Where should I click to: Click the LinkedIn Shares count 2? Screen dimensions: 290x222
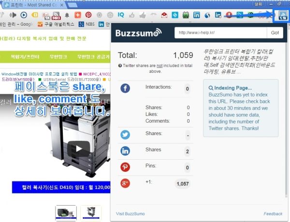pos(188,152)
